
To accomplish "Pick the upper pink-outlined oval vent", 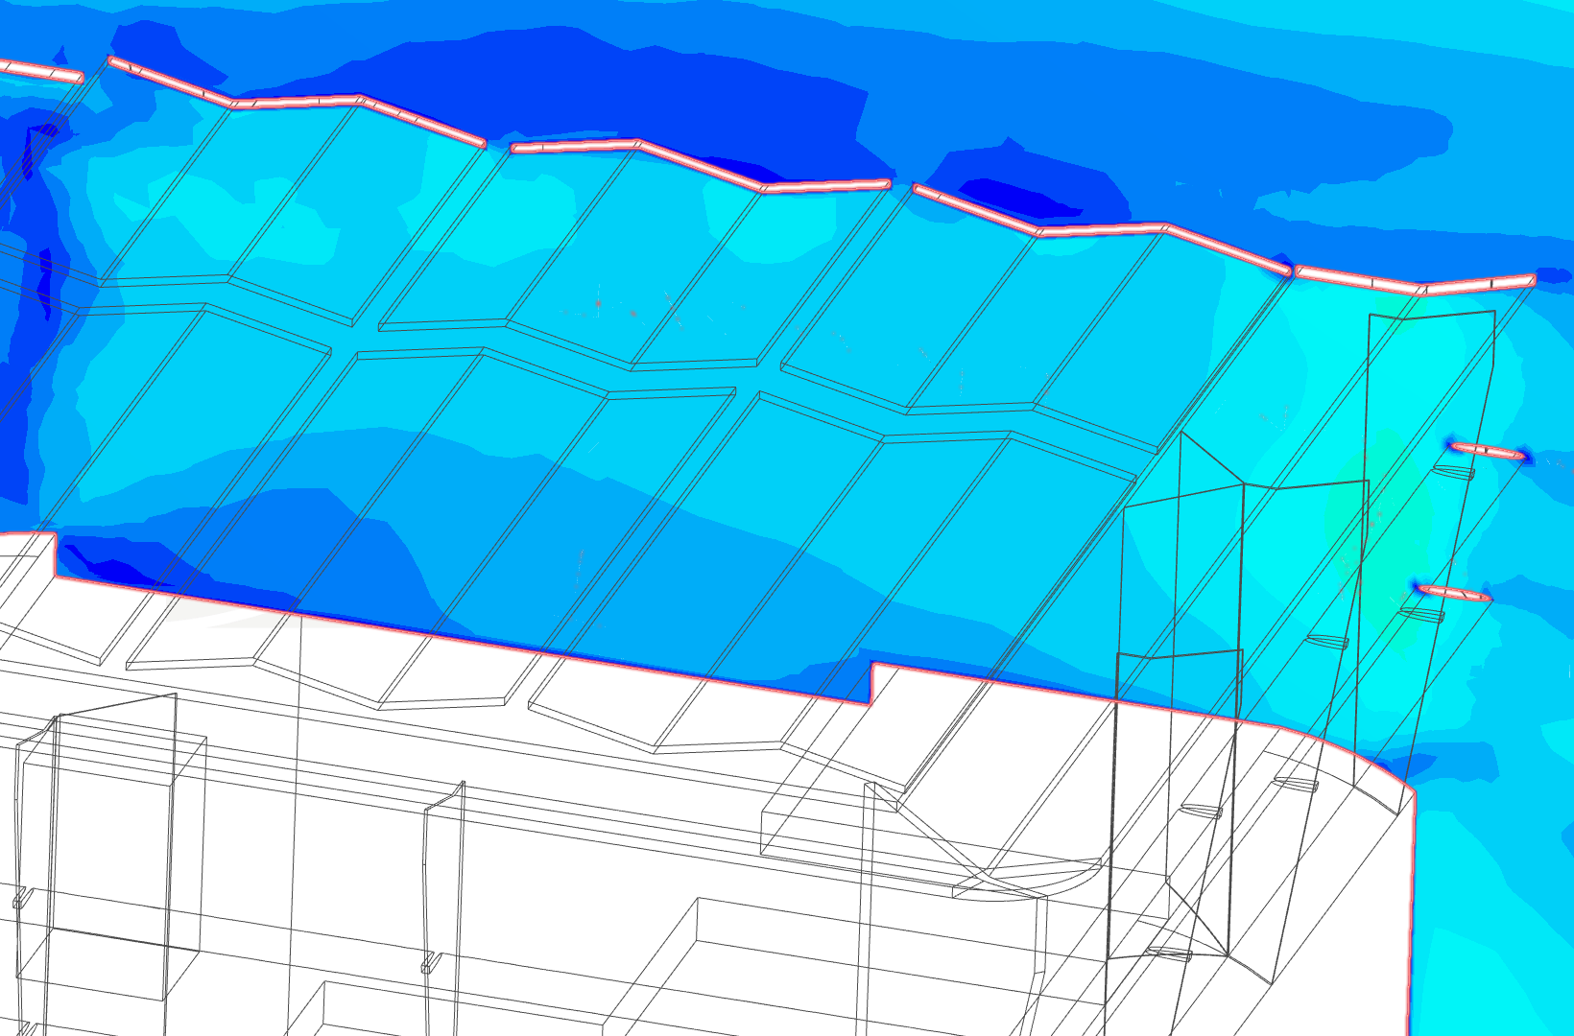I will (x=1488, y=451).
